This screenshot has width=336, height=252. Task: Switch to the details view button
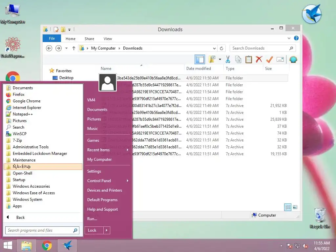pos(288,207)
